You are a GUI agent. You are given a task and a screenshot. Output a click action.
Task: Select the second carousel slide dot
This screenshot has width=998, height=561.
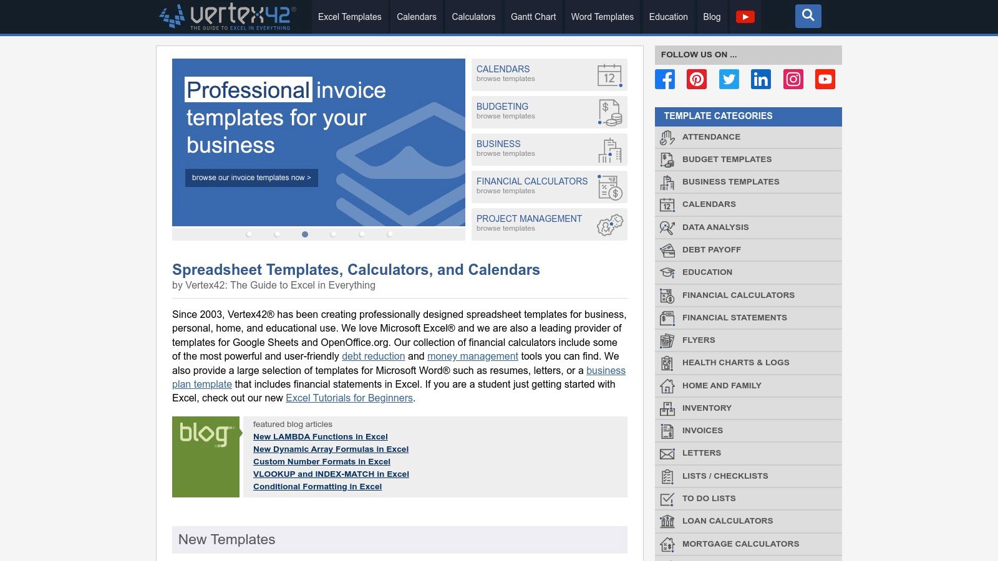277,234
